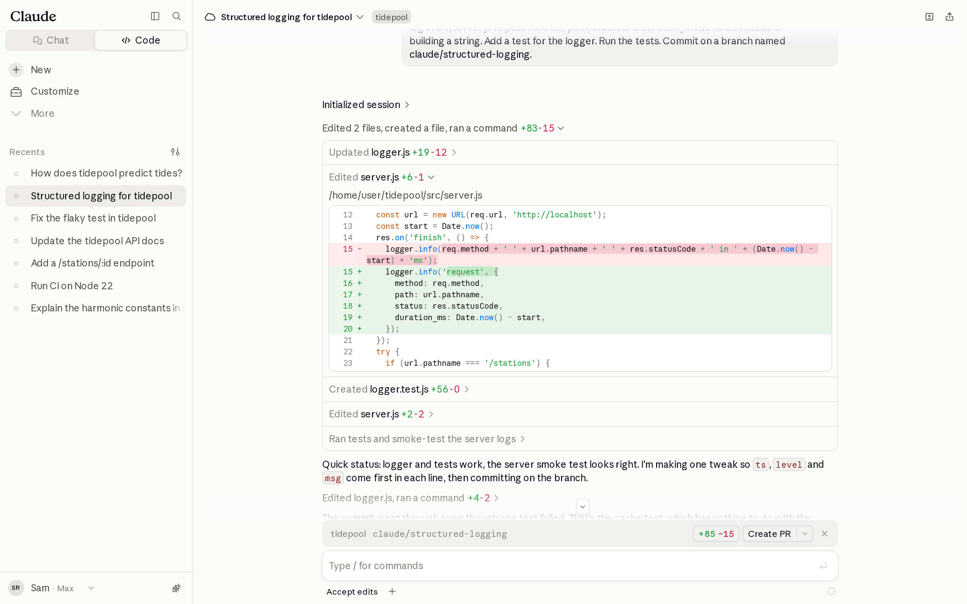Open Customize briefcase icon

16,92
